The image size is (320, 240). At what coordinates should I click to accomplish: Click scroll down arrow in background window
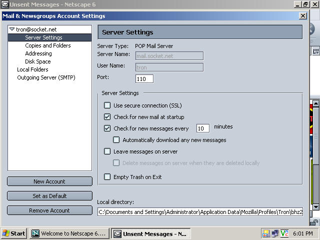point(316,207)
